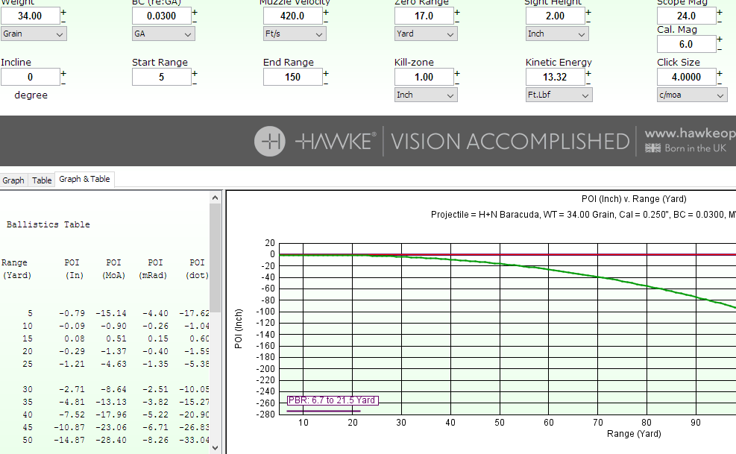Image resolution: width=736 pixels, height=454 pixels.
Task: Click the Incline field showing 0
Action: click(x=30, y=77)
